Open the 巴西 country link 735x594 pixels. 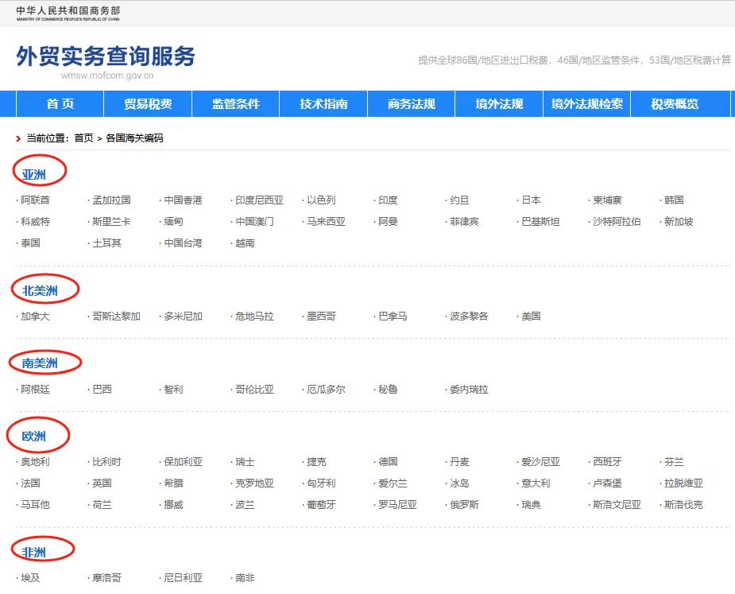click(103, 389)
